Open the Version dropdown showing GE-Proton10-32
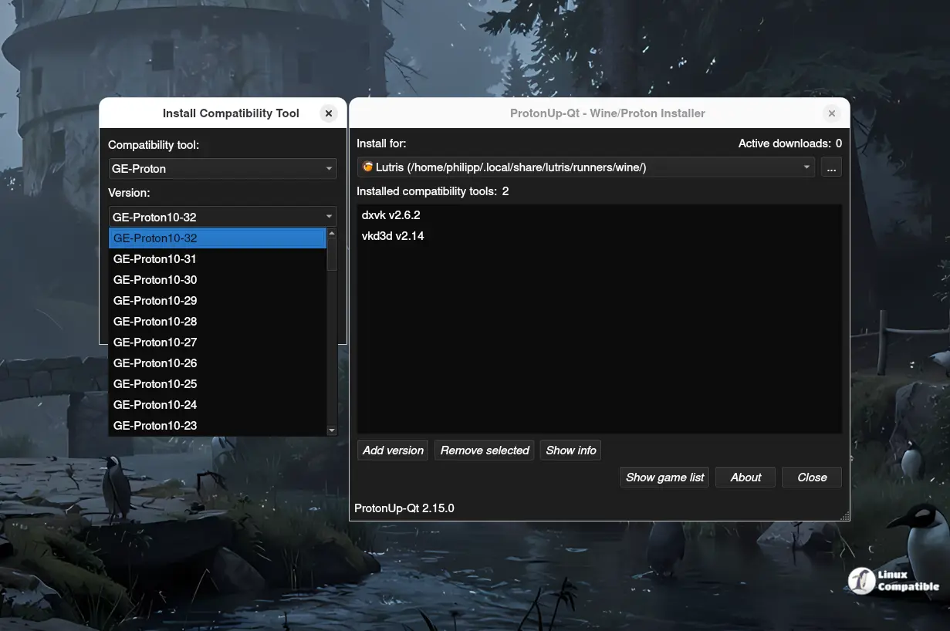The image size is (950, 631). 221,217
